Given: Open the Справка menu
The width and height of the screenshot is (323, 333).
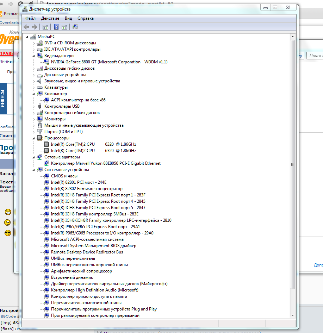Looking at the screenshot, I should (86, 18).
